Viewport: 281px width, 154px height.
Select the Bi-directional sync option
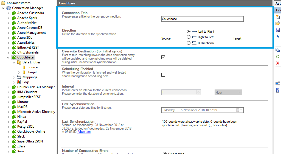(189, 43)
